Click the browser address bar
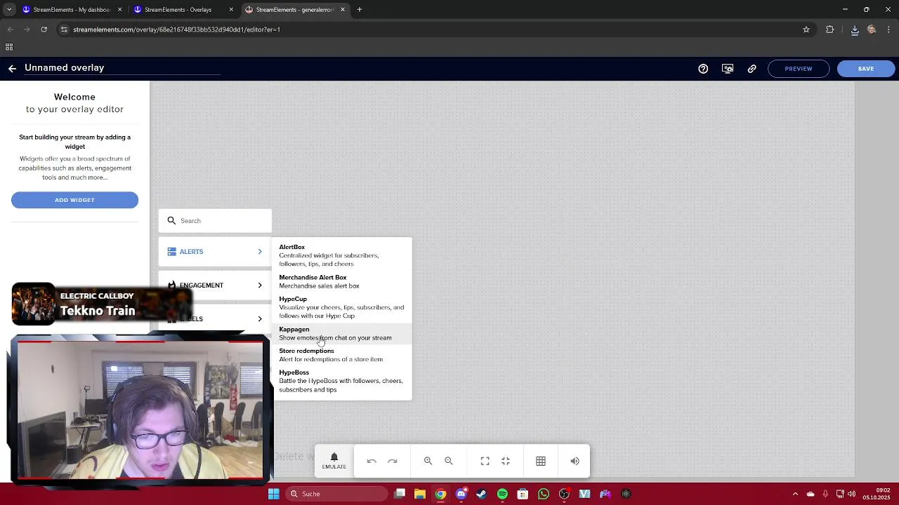 pyautogui.click(x=435, y=29)
